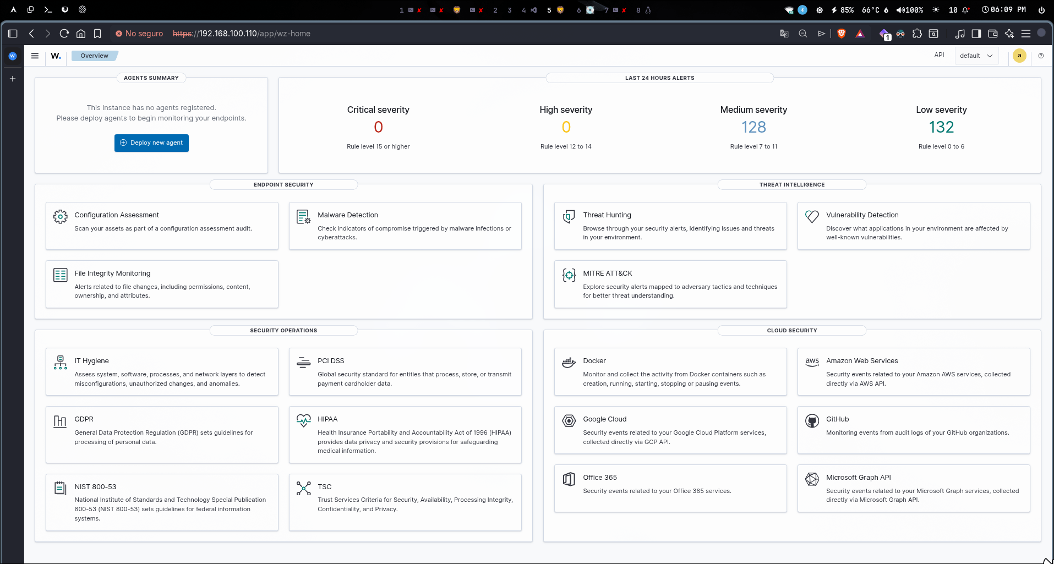The height and width of the screenshot is (564, 1054).
Task: Open the API menu item
Action: (939, 55)
